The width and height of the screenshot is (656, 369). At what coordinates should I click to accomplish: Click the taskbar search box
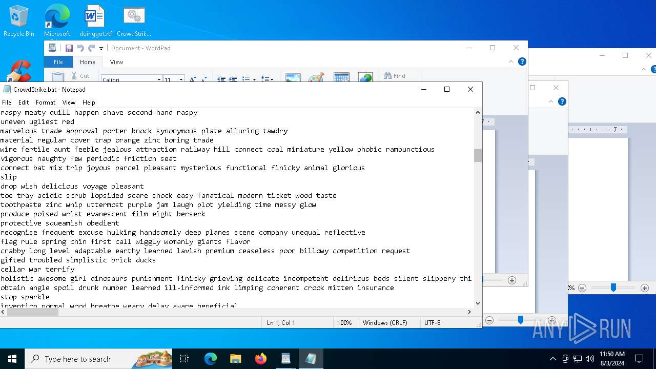coord(98,359)
